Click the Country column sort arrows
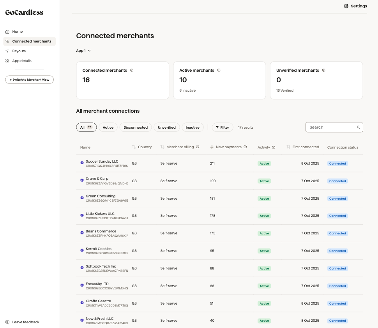Screen dimensions: 378x328 [134, 147]
